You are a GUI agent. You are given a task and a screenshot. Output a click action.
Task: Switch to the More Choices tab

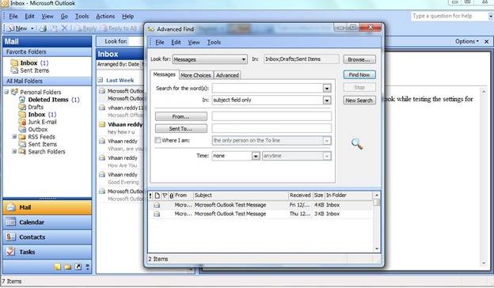pos(196,75)
